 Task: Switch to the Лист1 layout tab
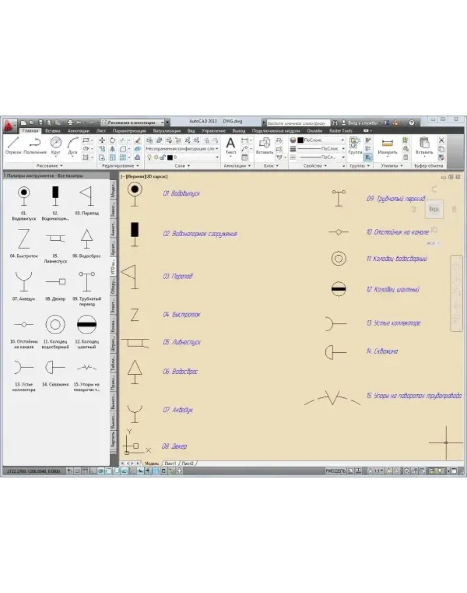(x=169, y=463)
